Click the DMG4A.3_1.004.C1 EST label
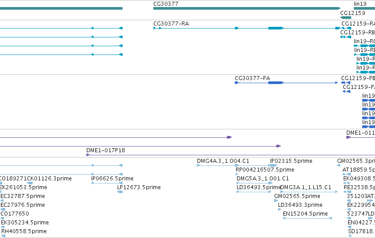The width and height of the screenshot is (375, 238). point(223,161)
